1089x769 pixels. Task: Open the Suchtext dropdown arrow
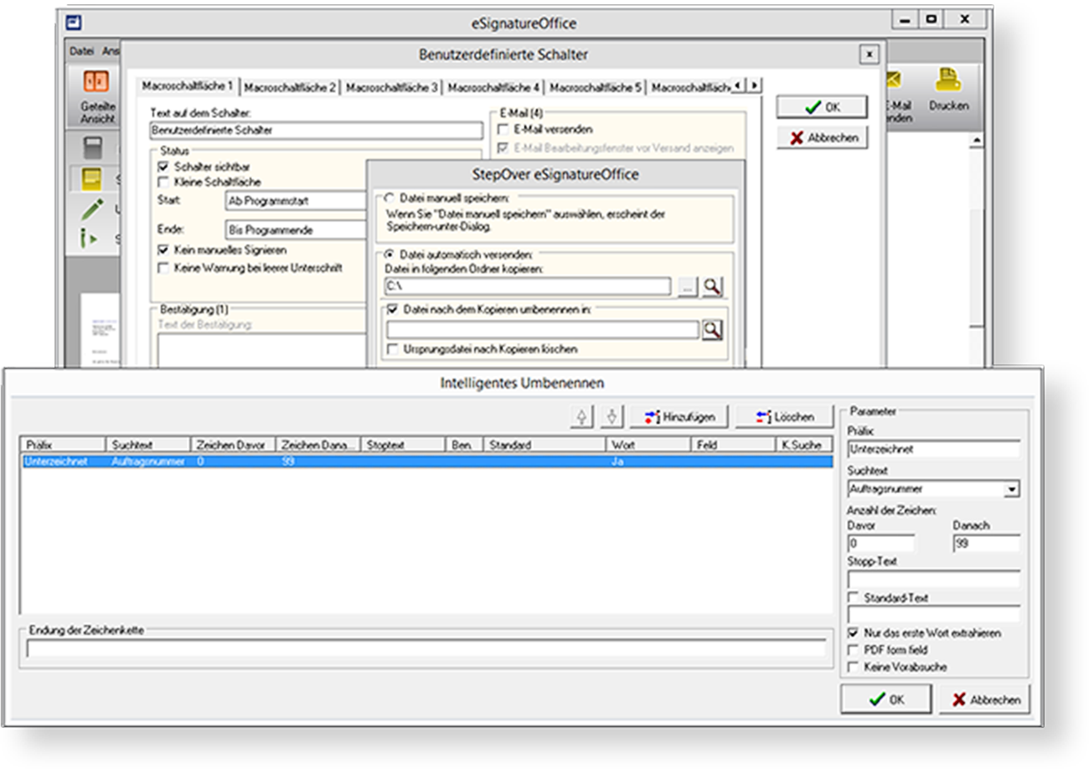coord(1011,488)
